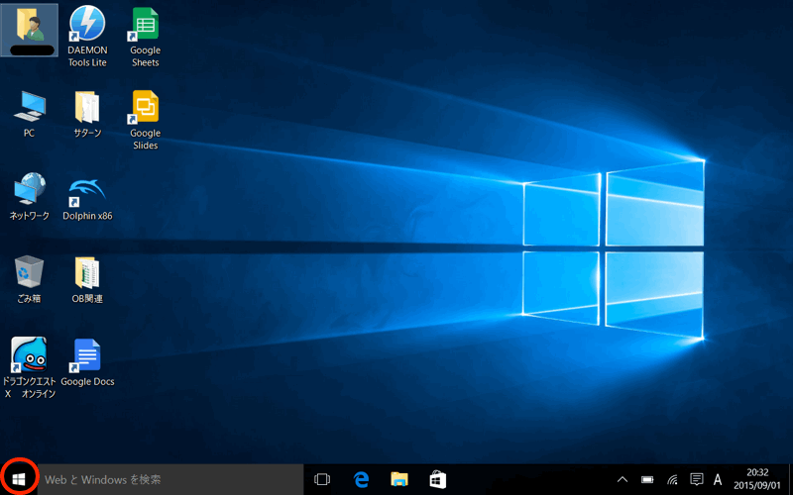Select the DAEMON Tools Lite shortcut

[x=87, y=24]
